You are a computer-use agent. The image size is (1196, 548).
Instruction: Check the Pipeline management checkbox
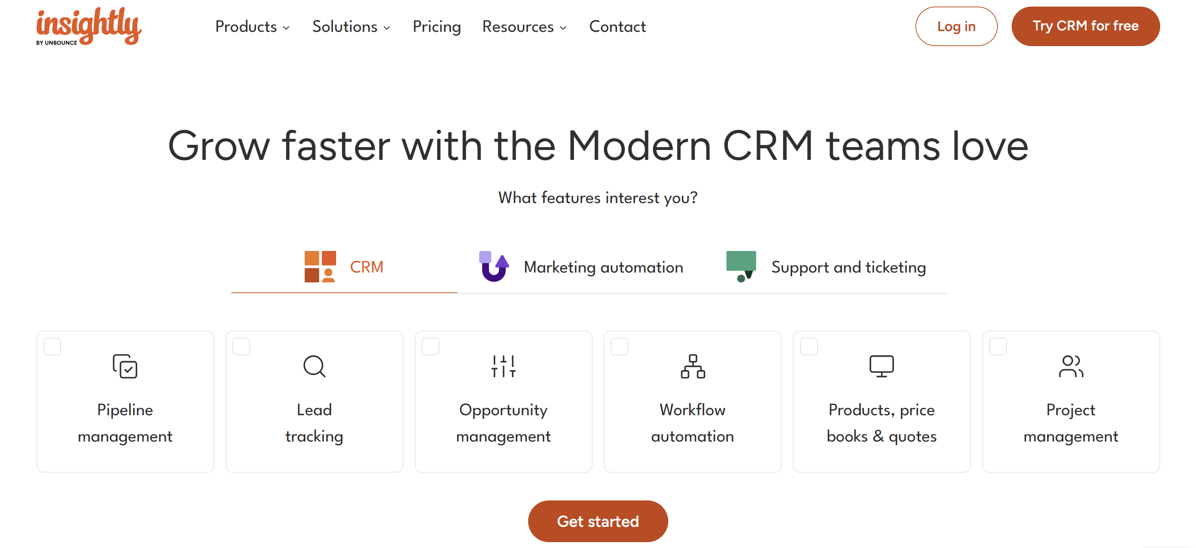tap(52, 346)
